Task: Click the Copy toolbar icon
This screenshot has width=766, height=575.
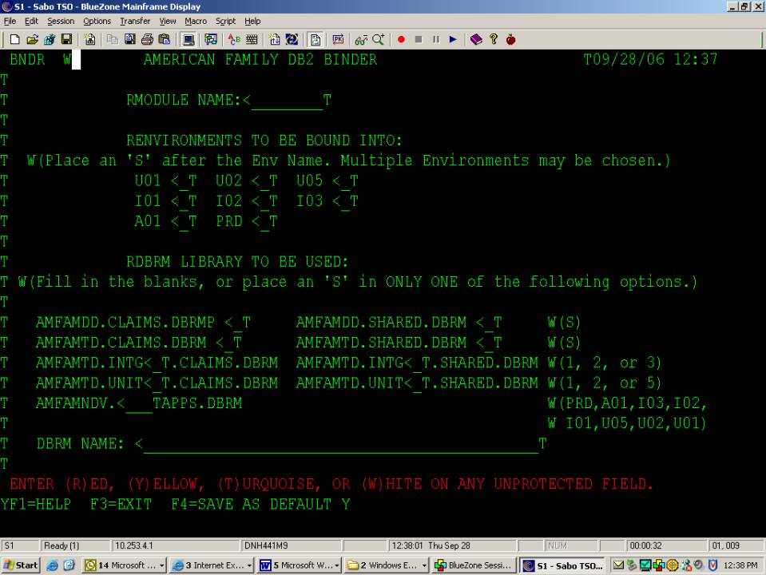Action: (113, 40)
